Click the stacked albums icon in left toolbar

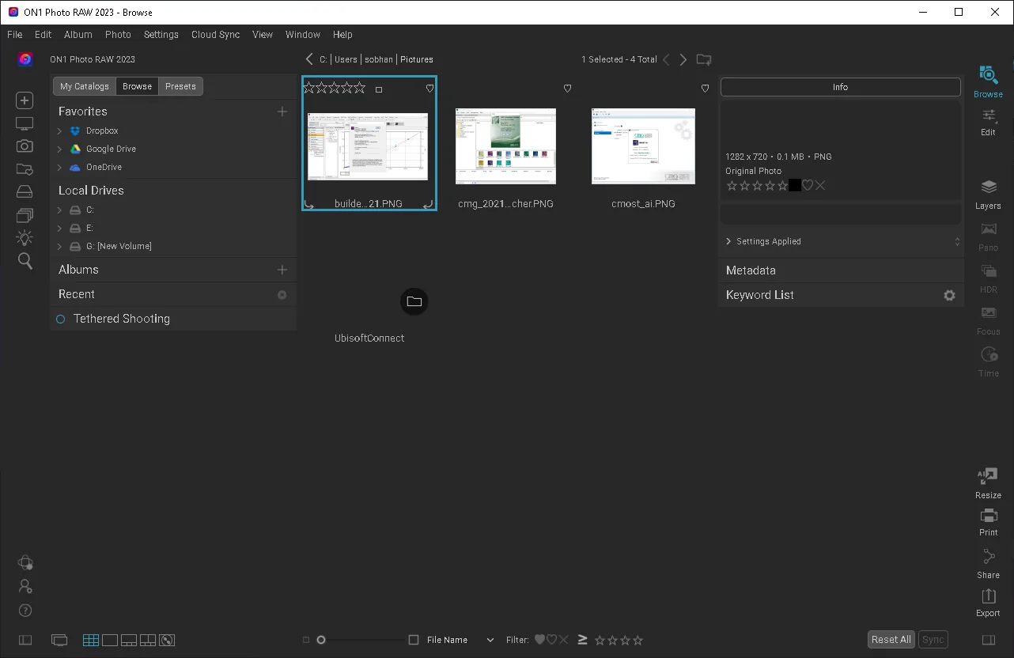[x=25, y=215]
